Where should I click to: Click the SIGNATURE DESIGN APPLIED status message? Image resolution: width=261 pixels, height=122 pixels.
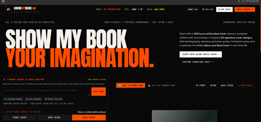coord(39,104)
